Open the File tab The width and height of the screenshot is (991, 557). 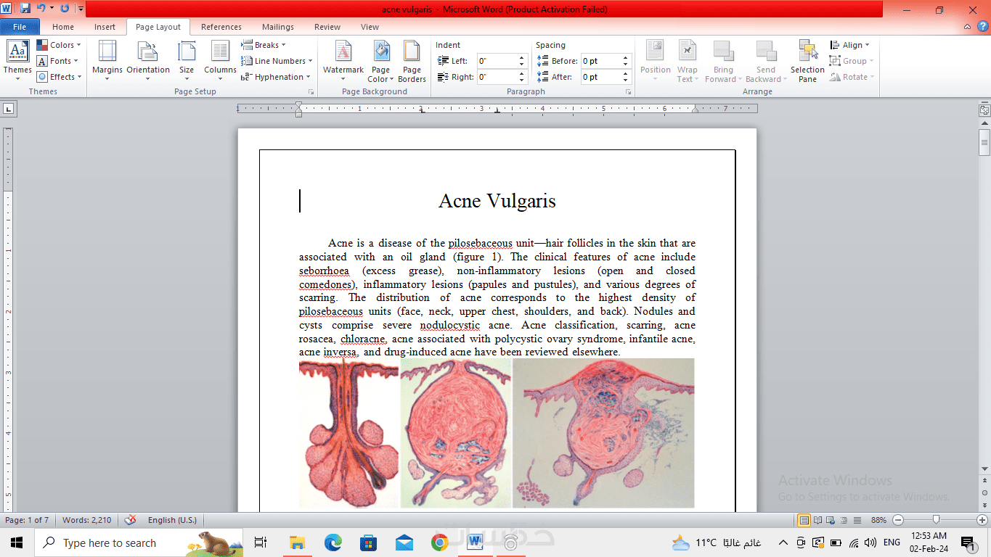pos(20,27)
